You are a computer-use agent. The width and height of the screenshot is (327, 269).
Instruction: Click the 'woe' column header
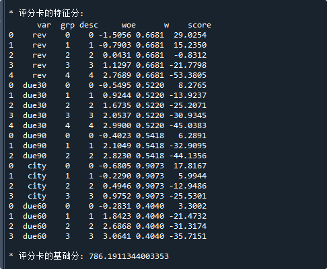129,25
